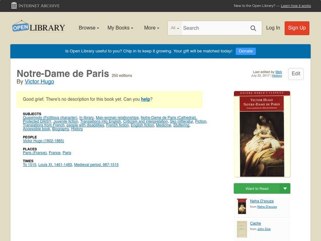Click the Internet Archive building icon
The width and height of the screenshot is (321, 241).
[x=15, y=6]
